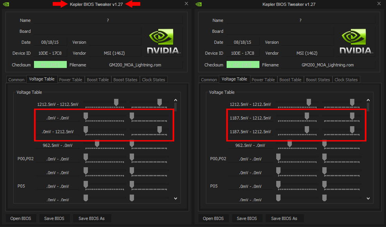Click the P05 label in the left window
This screenshot has height=227, width=386.
pyautogui.click(x=21, y=186)
